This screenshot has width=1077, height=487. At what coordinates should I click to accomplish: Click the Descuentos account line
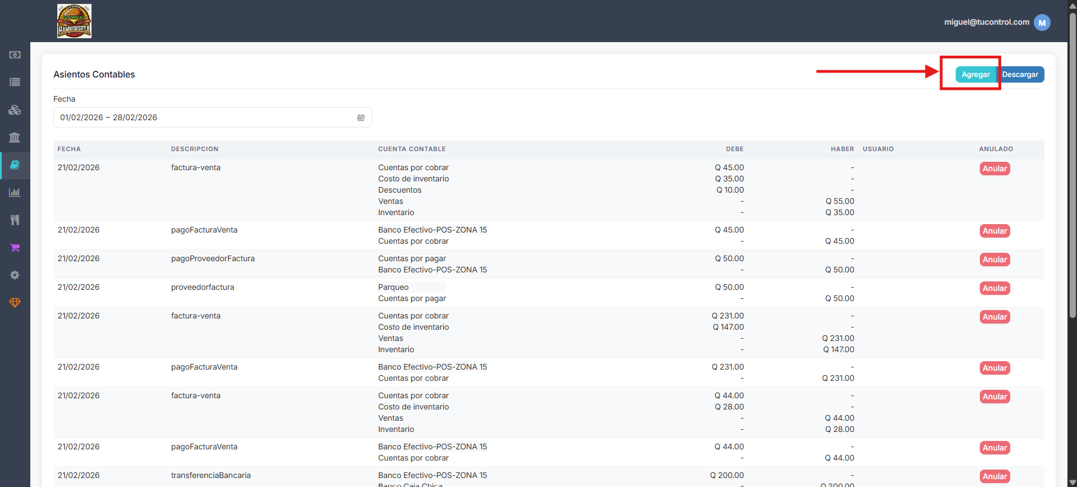pos(400,190)
